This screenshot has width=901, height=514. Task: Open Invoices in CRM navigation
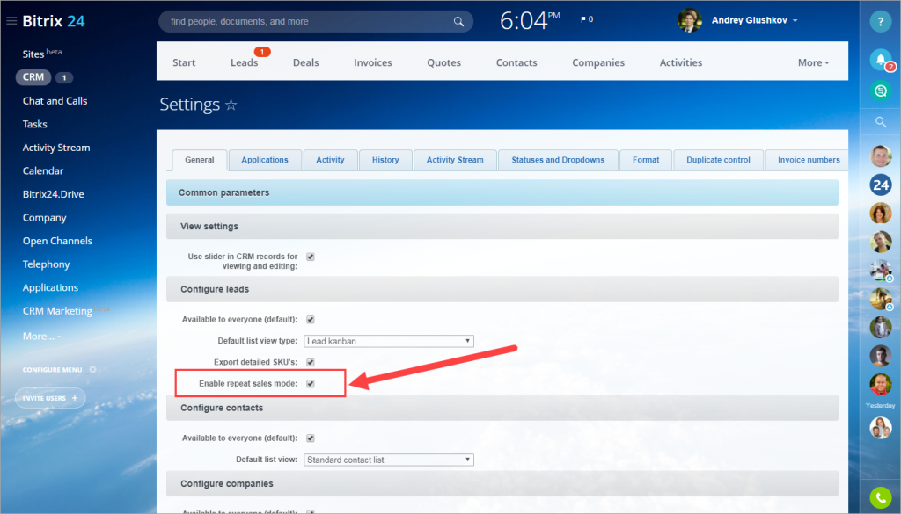pyautogui.click(x=373, y=62)
